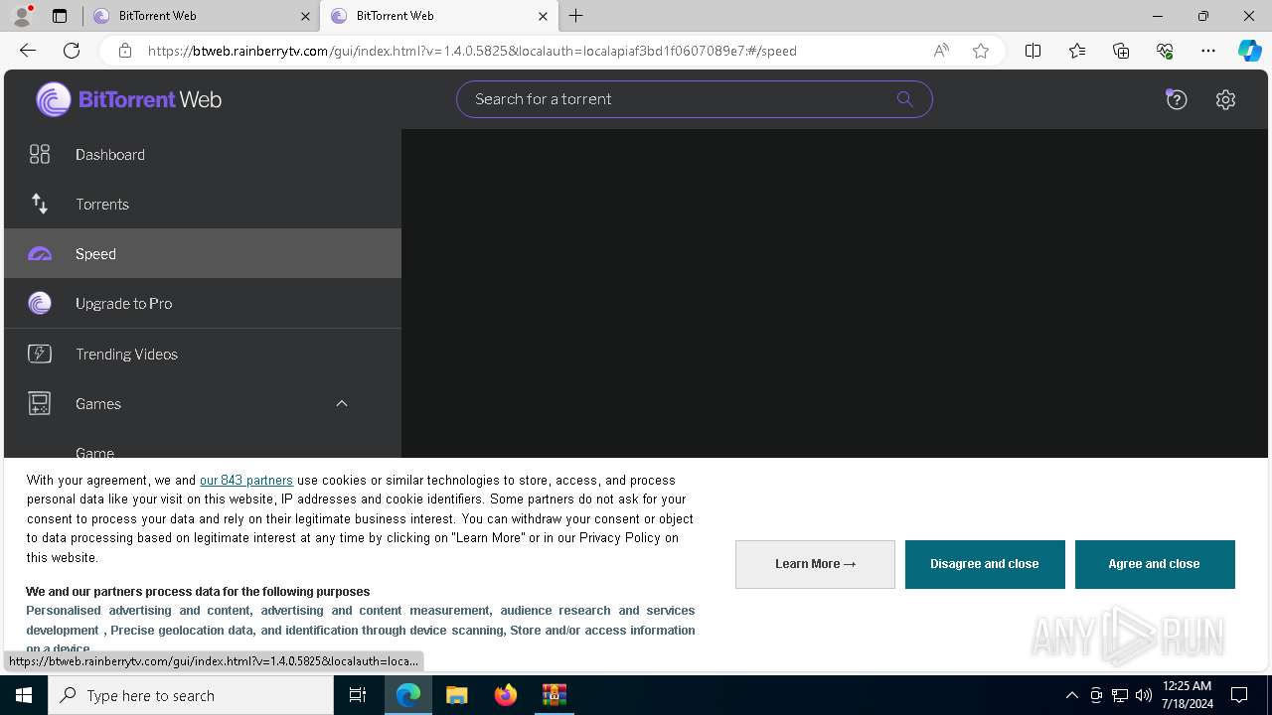1272x715 pixels.
Task: Click the Games controller icon
Action: 40,403
